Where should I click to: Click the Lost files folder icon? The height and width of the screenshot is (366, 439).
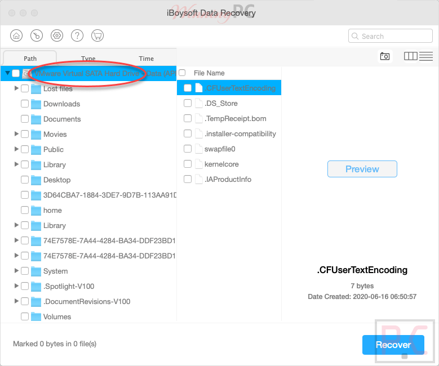point(36,89)
